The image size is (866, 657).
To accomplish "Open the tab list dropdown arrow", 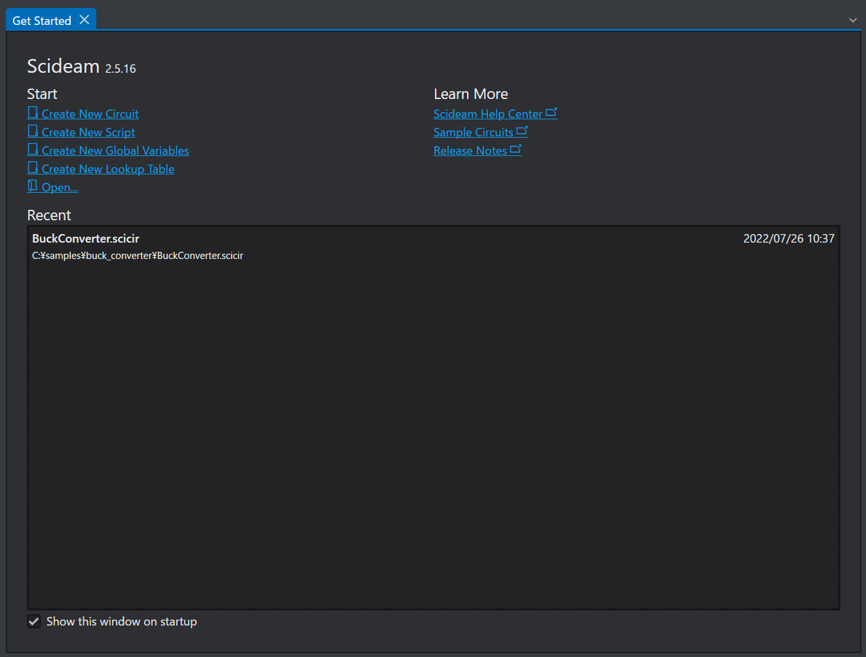I will [853, 20].
